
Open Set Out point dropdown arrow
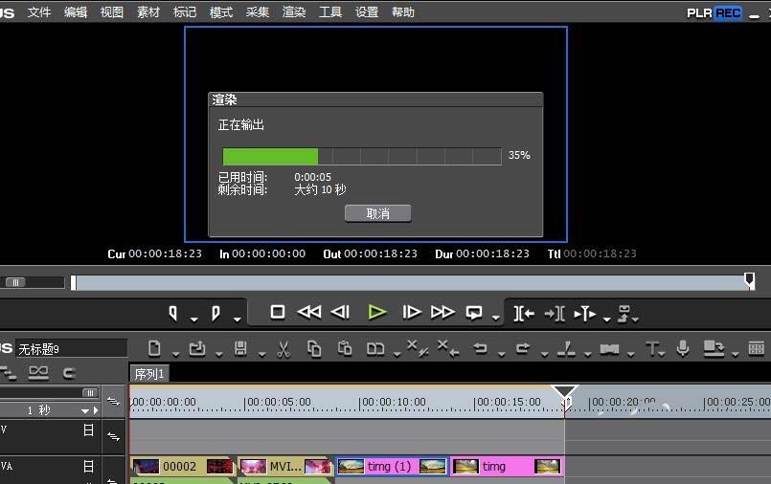(x=237, y=319)
